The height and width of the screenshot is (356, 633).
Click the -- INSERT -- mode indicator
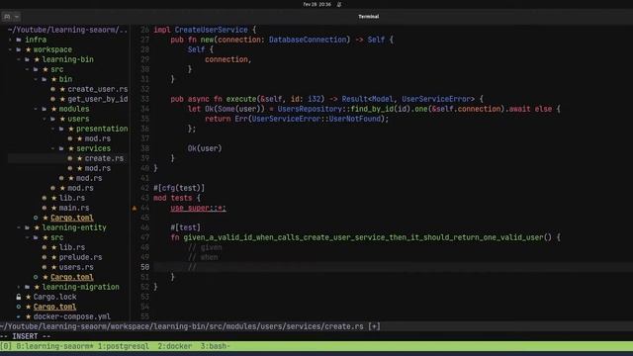tap(26, 336)
